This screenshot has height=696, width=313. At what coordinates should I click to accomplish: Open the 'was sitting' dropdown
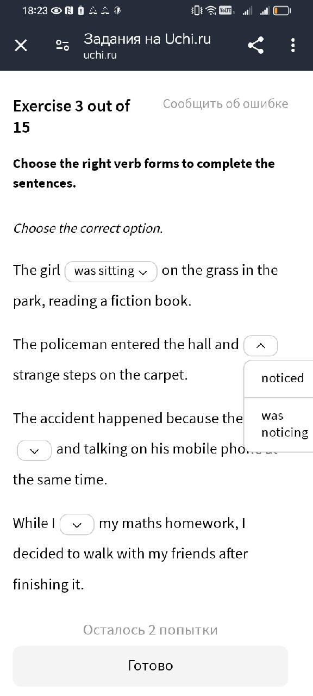pos(111,271)
